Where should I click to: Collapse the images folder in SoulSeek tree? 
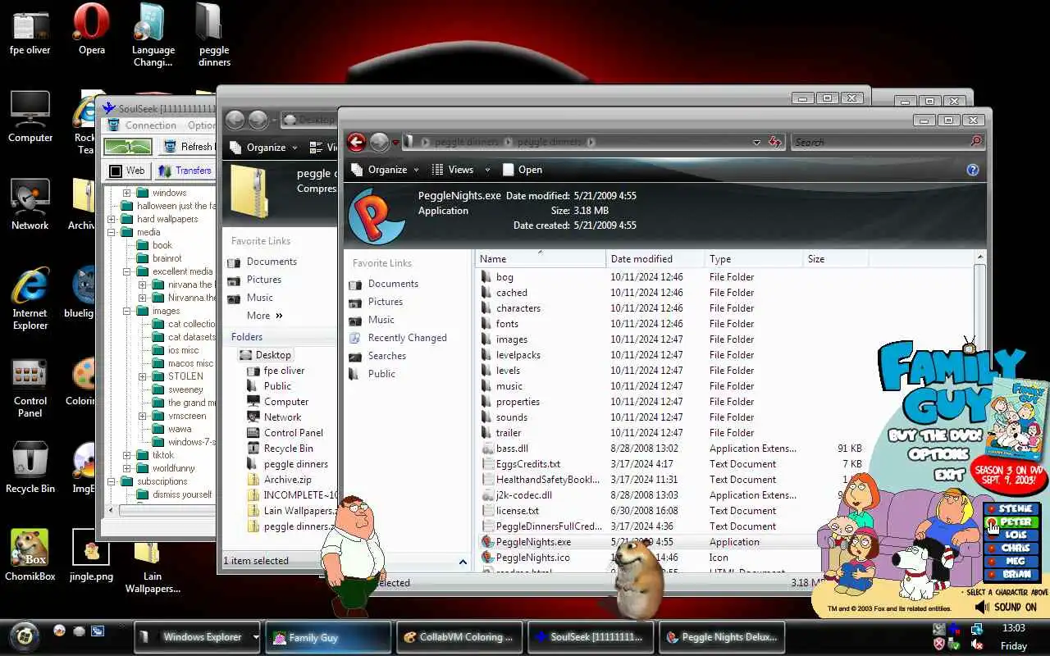point(127,311)
